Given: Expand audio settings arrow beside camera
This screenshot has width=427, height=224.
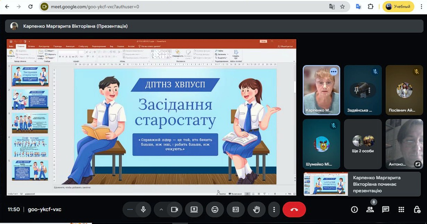Looking at the screenshot, I should point(161,209).
